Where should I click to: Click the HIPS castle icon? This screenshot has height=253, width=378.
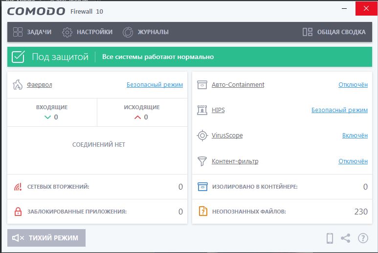point(202,110)
